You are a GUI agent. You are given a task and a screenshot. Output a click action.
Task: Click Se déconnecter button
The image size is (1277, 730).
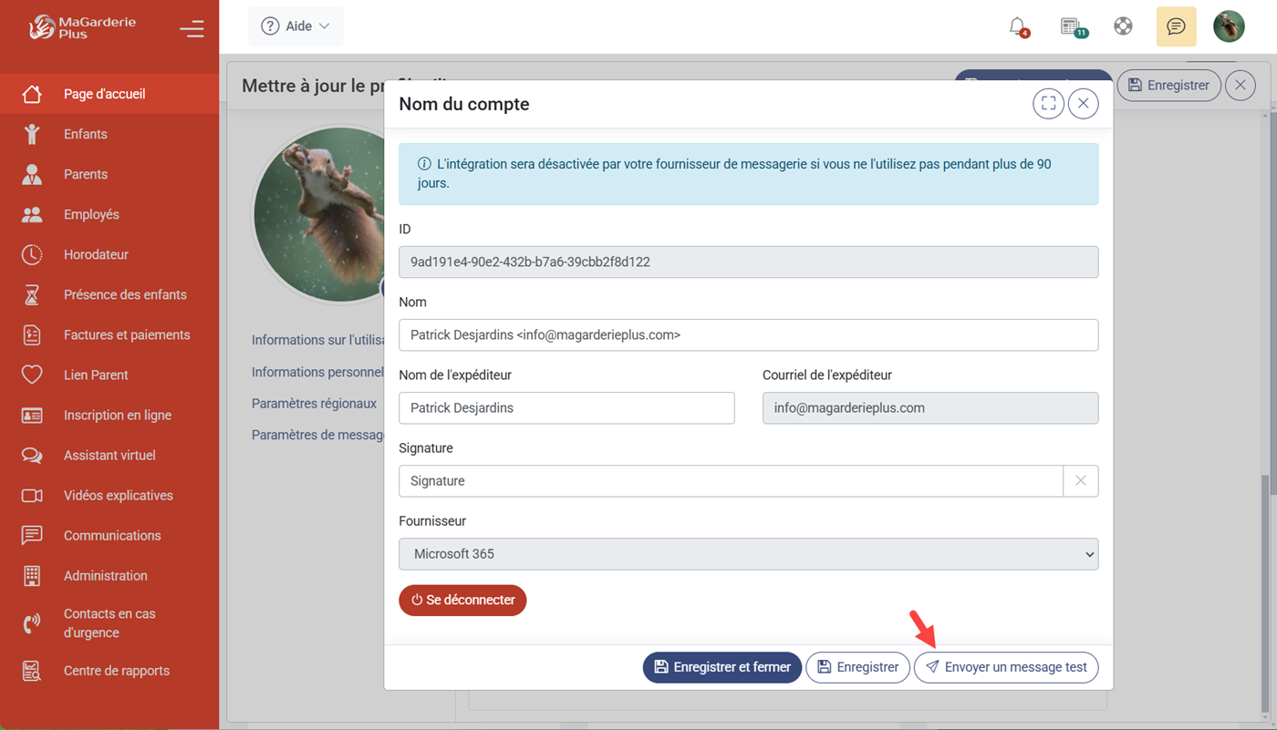tap(462, 600)
